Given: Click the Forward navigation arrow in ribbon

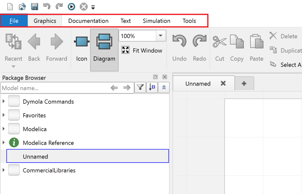Looking at the screenshot, I should coord(57,47).
